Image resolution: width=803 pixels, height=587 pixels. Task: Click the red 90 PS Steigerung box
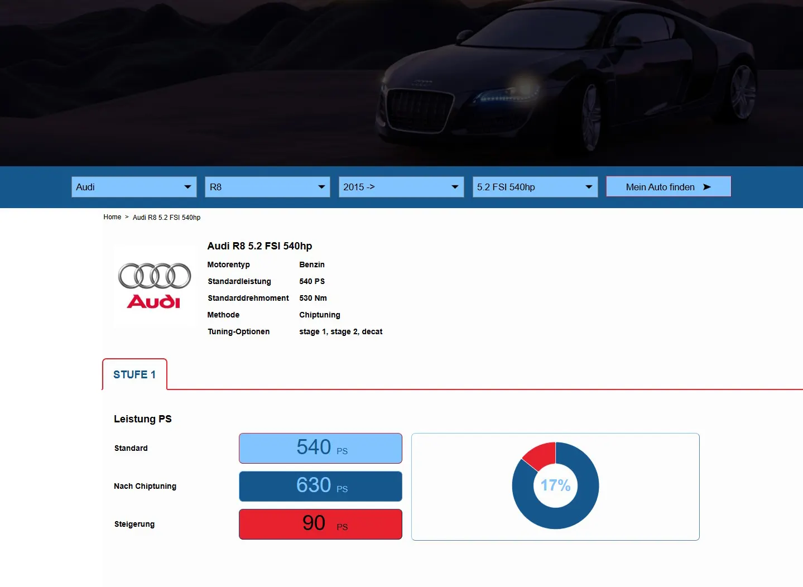[320, 524]
